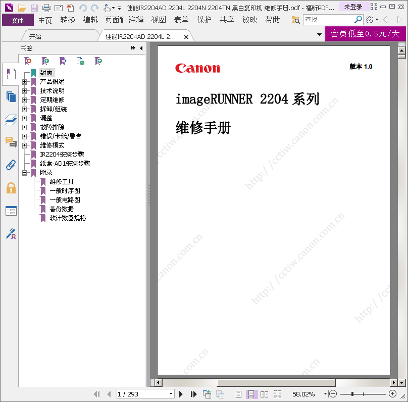Open the Attachments paperclip sidebar icon
Viewport: 408px width, 402px height.
click(11, 165)
